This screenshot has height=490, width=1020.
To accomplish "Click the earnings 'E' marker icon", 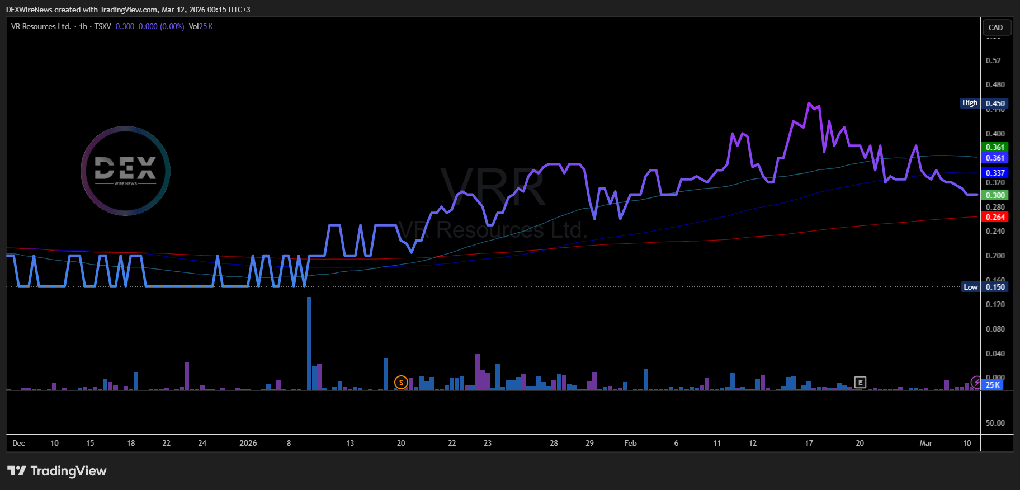I will click(860, 383).
